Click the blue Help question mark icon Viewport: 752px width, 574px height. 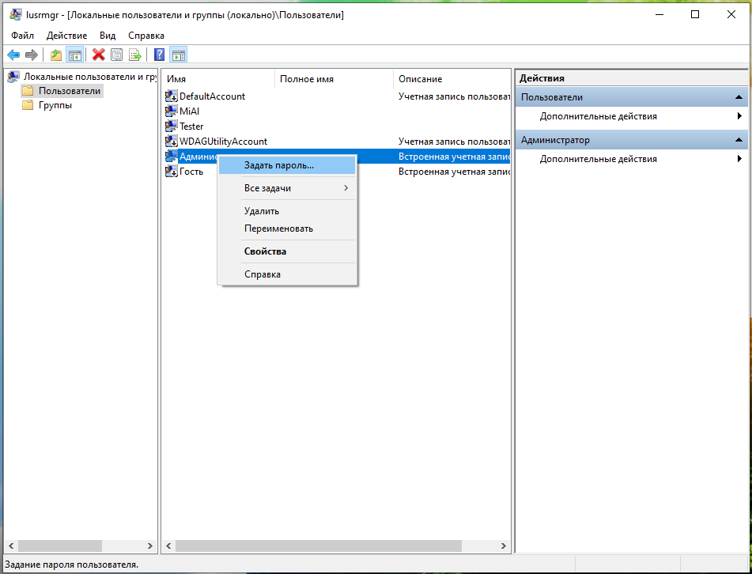click(160, 55)
